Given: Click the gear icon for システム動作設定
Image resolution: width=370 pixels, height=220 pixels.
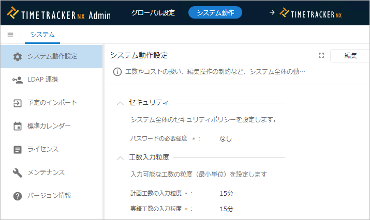Looking at the screenshot, I should (x=18, y=56).
